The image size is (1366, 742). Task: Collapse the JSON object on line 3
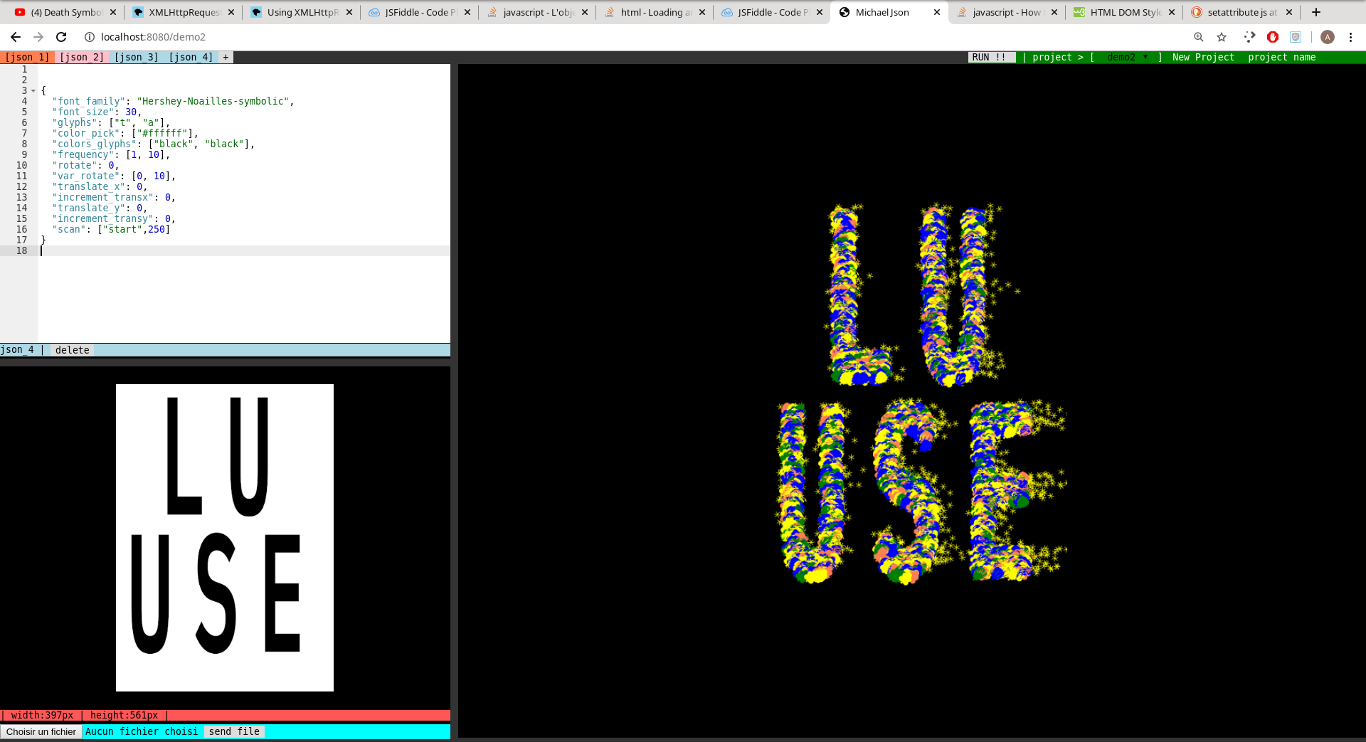(33, 91)
